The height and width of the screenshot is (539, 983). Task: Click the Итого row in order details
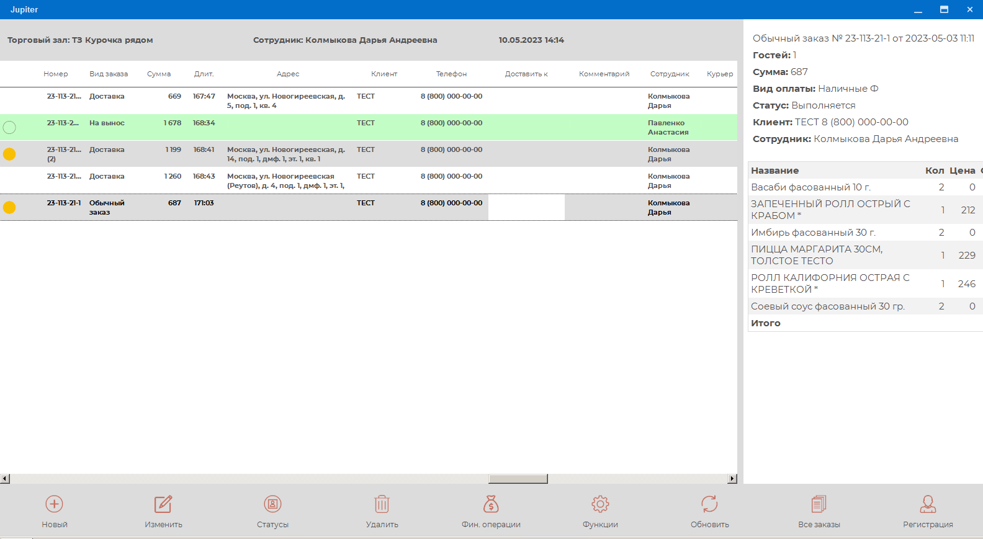865,323
